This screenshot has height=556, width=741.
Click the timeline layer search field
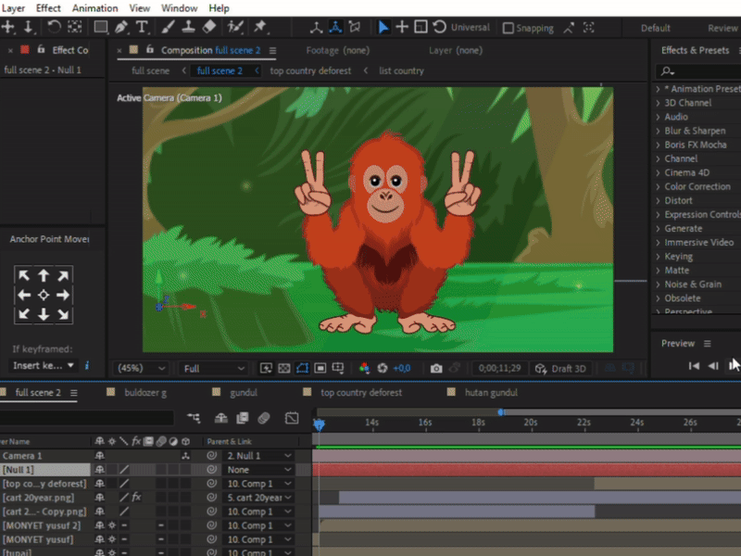(87, 418)
